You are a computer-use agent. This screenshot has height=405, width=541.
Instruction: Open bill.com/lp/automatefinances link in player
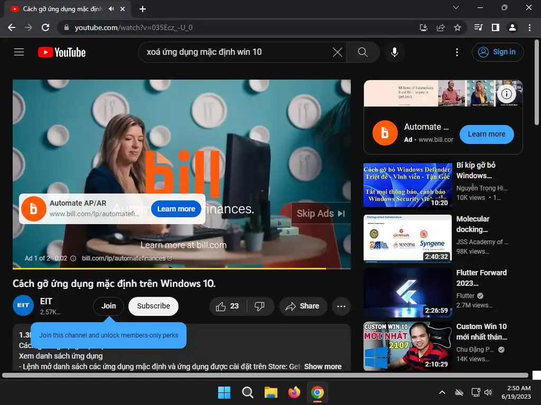tap(127, 258)
